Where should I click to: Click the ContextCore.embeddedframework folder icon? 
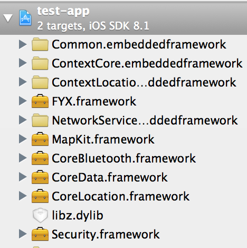pyautogui.click(x=40, y=63)
